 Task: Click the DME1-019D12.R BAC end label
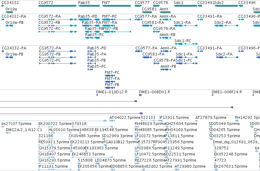112,92
